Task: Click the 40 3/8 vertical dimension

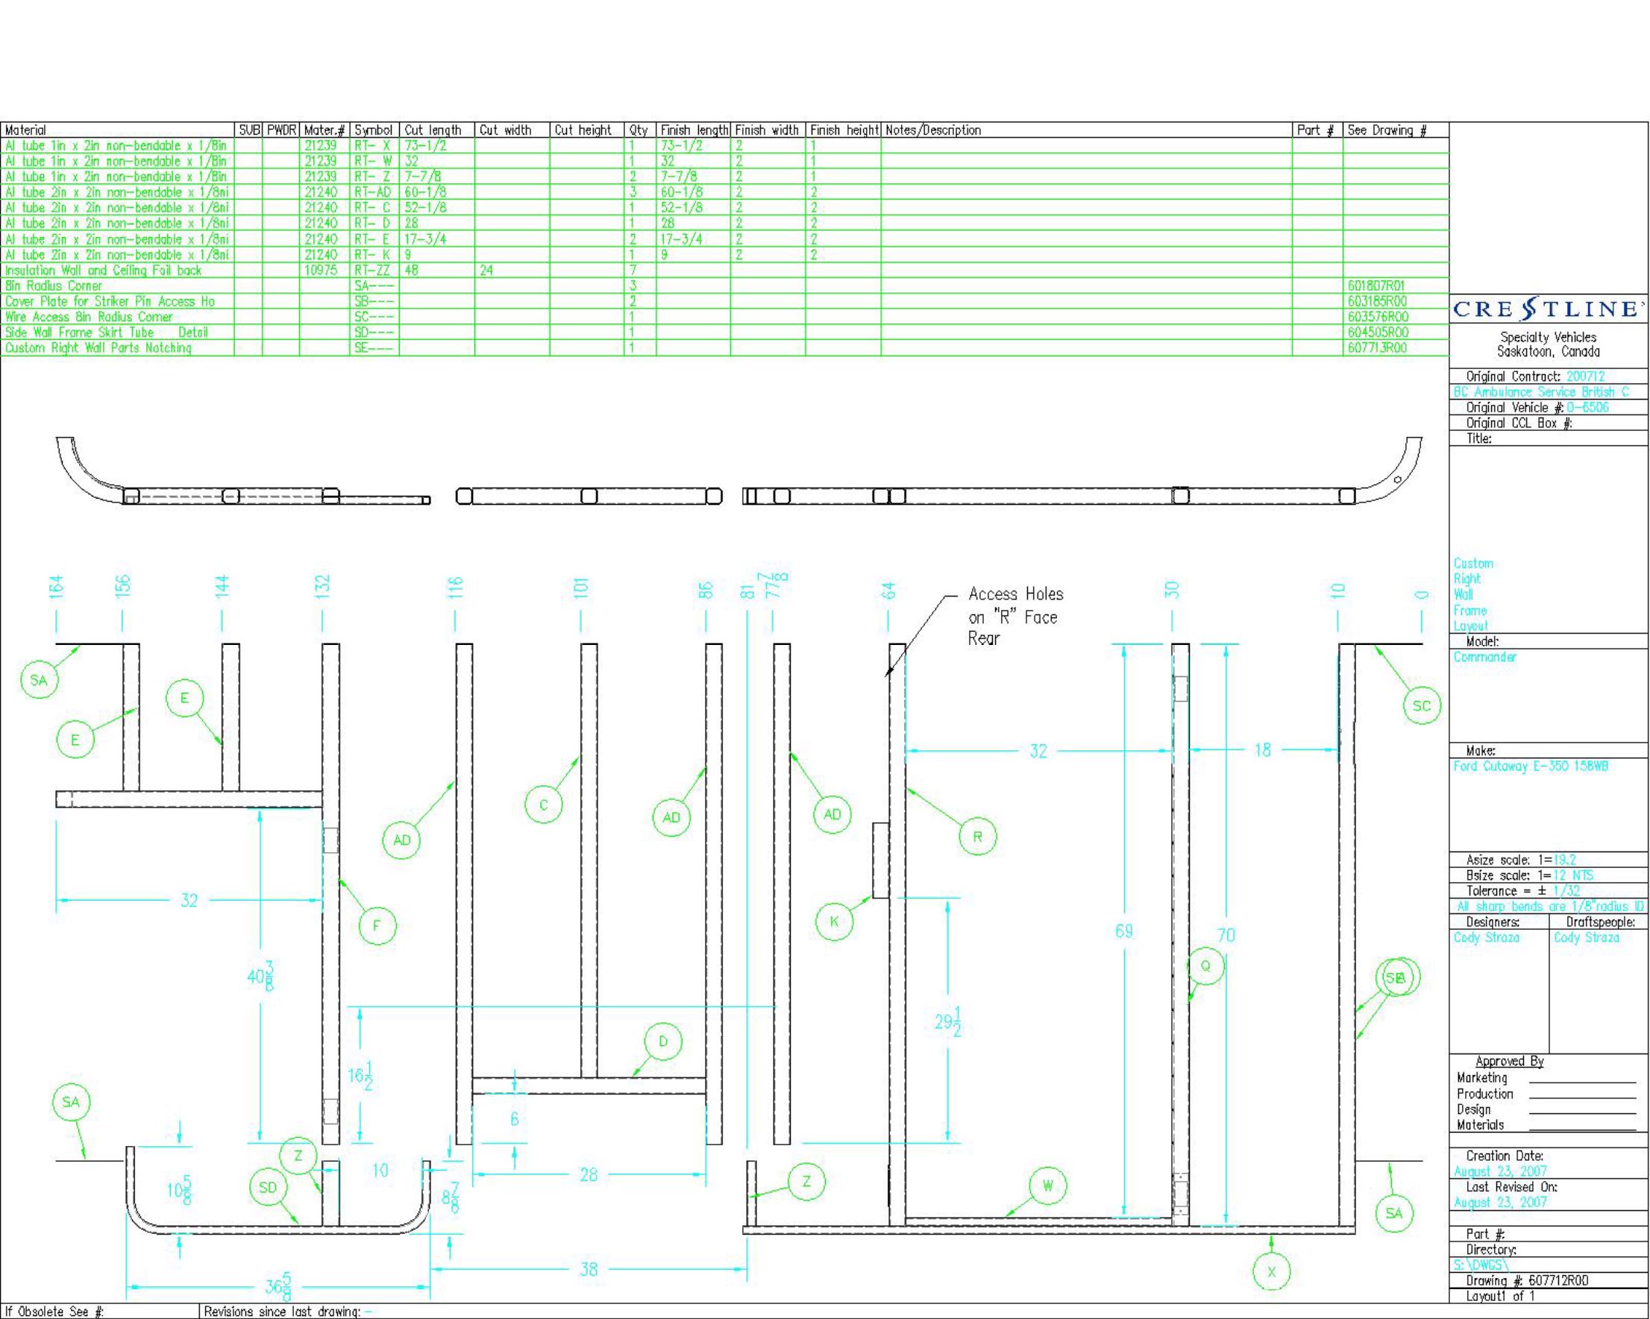Action: pyautogui.click(x=261, y=976)
